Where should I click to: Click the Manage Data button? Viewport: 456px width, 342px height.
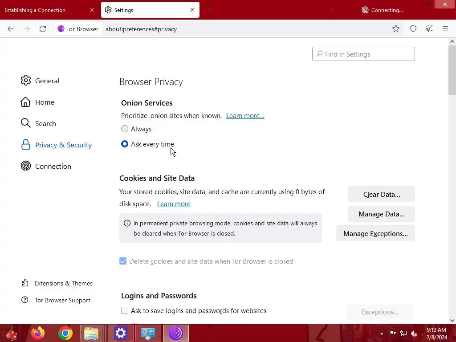(x=381, y=214)
